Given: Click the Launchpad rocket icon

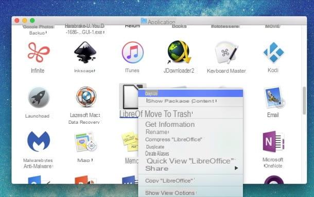Looking at the screenshot, I should point(39,97).
